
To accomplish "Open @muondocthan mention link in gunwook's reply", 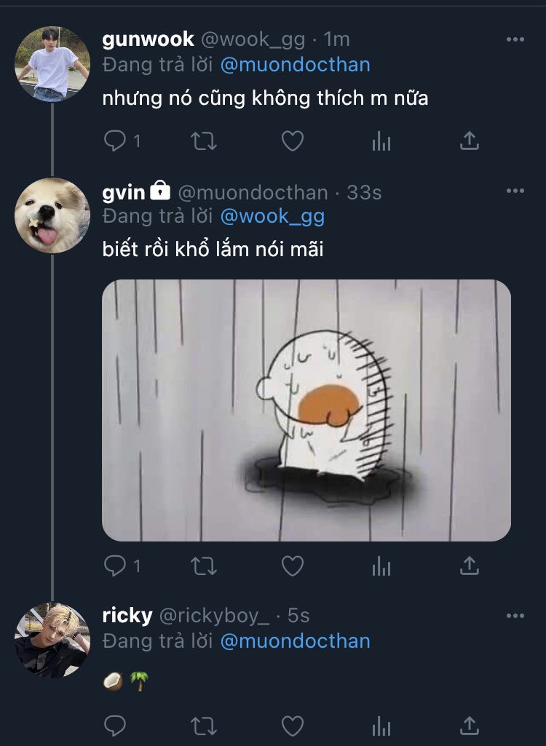I will [295, 65].
